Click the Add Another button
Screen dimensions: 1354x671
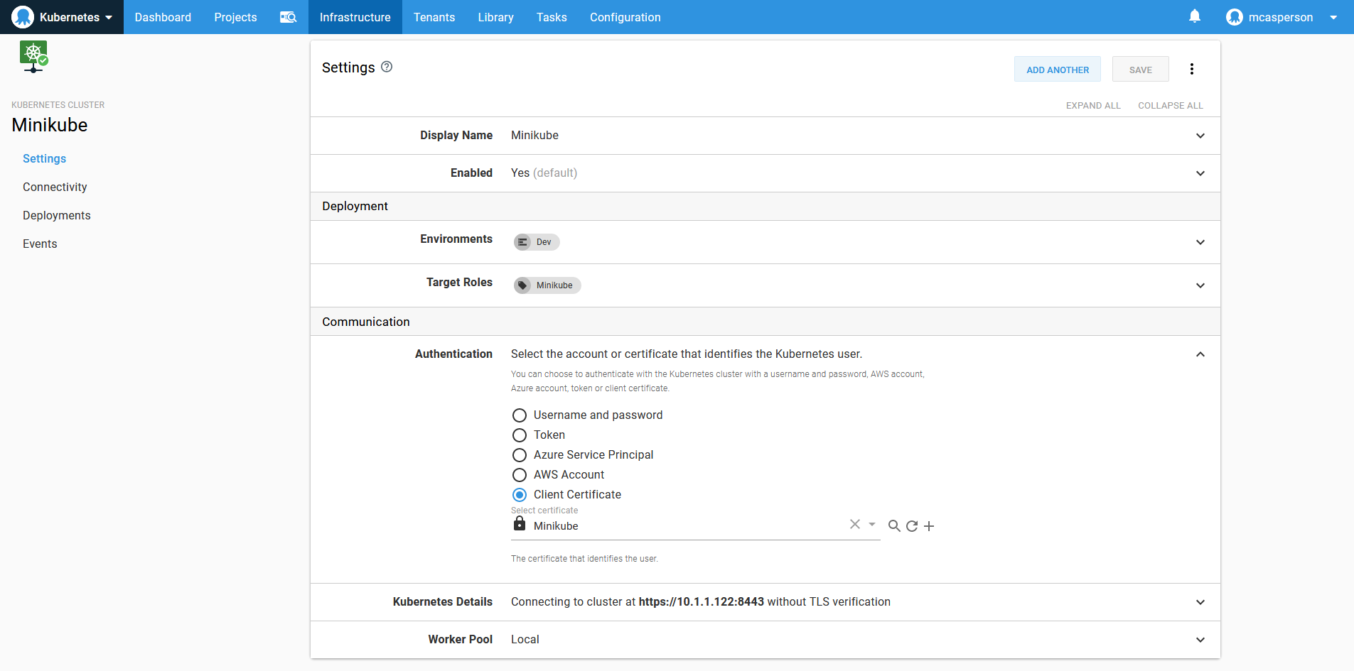(1057, 70)
